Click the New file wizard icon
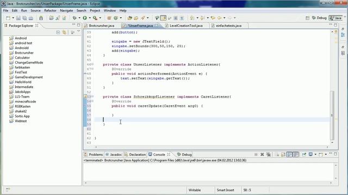The image size is (348, 195). point(8,18)
